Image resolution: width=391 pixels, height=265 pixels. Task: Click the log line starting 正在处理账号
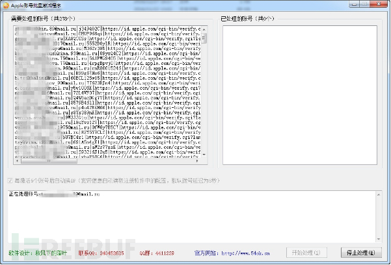pyautogui.click(x=54, y=194)
